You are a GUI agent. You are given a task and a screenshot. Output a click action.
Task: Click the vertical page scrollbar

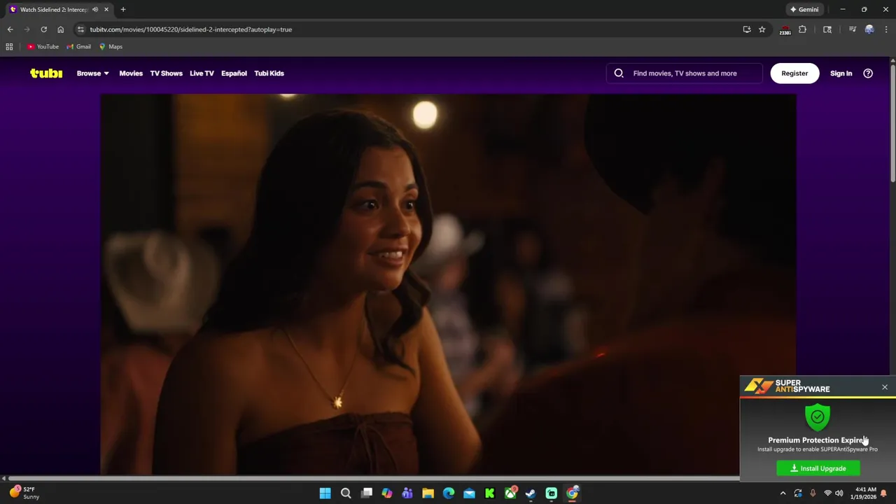click(892, 122)
